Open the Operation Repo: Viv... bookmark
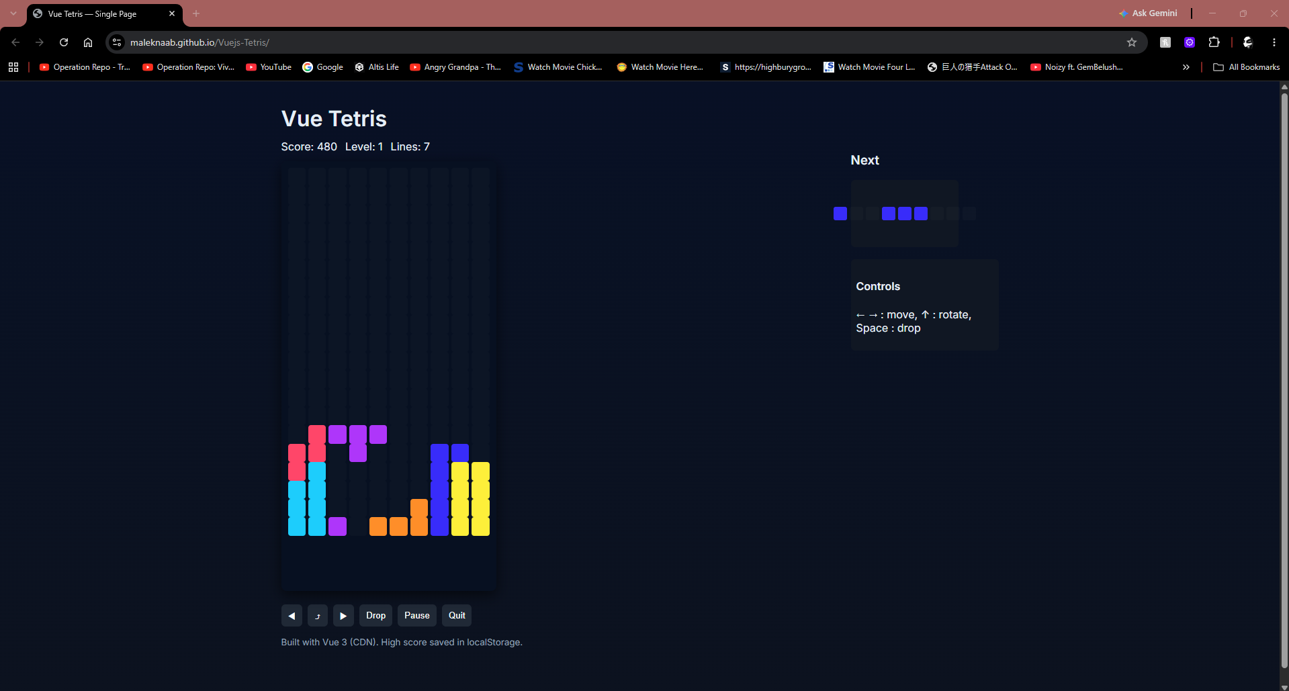The height and width of the screenshot is (691, 1289). click(189, 67)
